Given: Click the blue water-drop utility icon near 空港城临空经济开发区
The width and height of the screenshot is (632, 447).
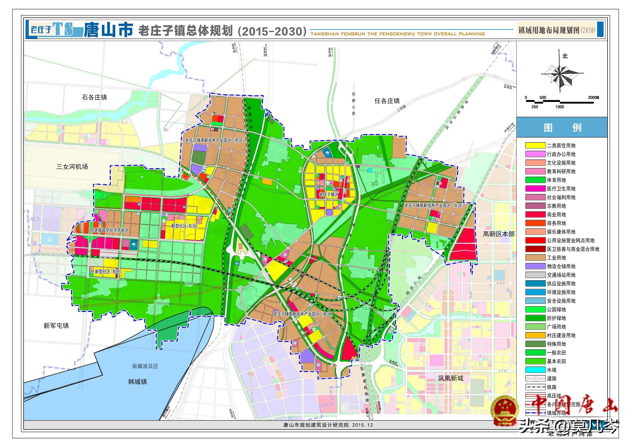Looking at the screenshot, I should point(134,245).
